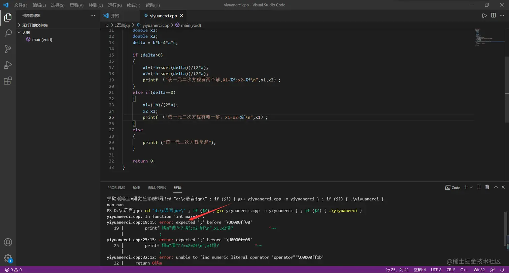Click the terminal vertical scrollbar

(x=506, y=229)
